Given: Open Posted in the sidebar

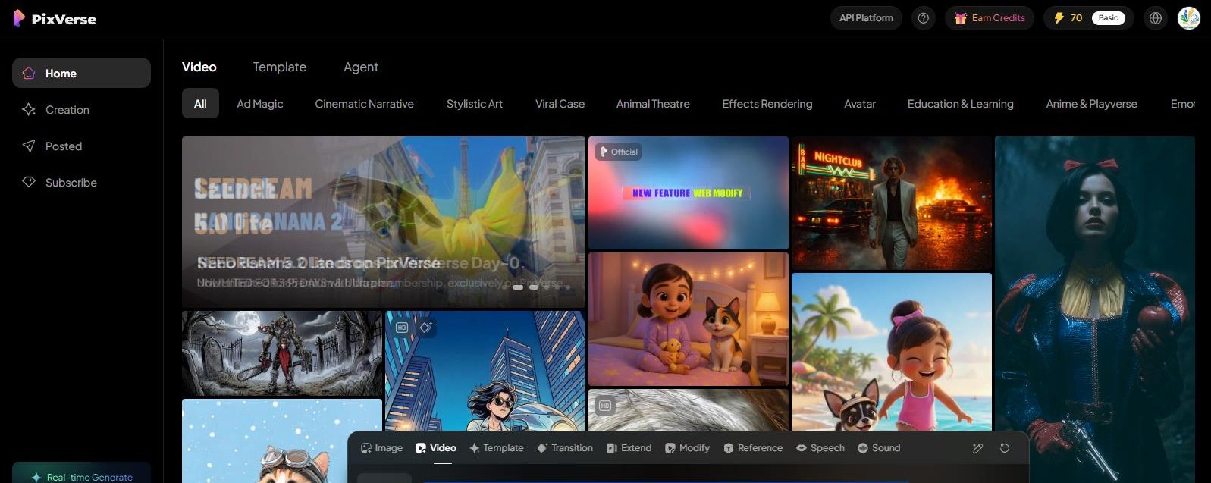Looking at the screenshot, I should (63, 146).
